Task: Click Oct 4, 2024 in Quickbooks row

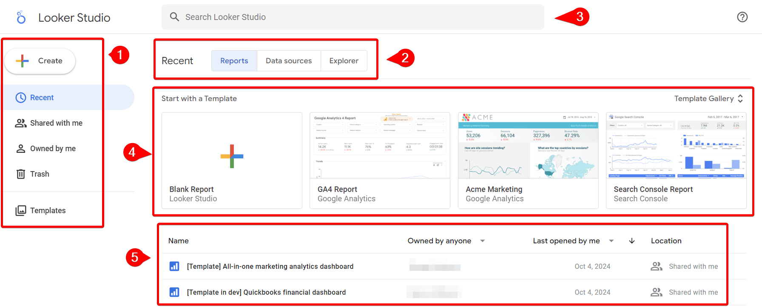Action: coord(592,292)
